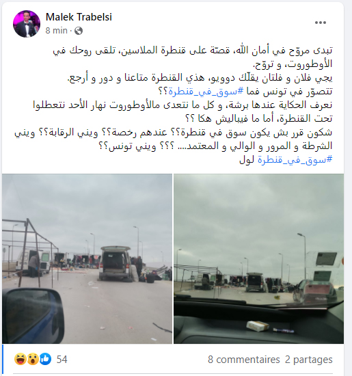Click the 8 min timestamp link
This screenshot has width=352, height=376.
tap(57, 31)
